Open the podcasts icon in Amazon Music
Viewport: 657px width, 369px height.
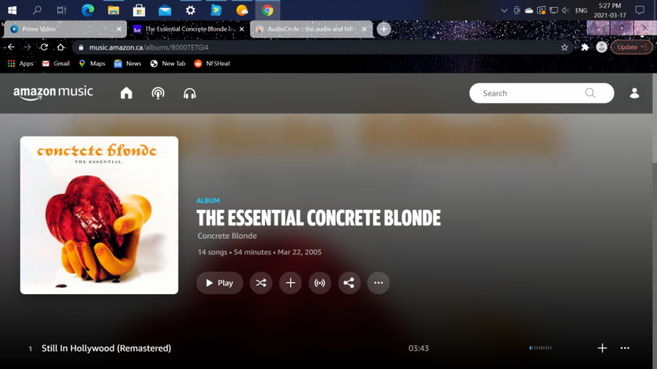tap(158, 93)
